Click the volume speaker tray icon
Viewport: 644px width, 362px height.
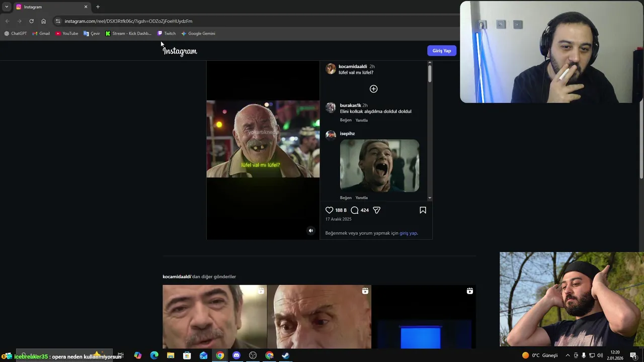[600, 355]
